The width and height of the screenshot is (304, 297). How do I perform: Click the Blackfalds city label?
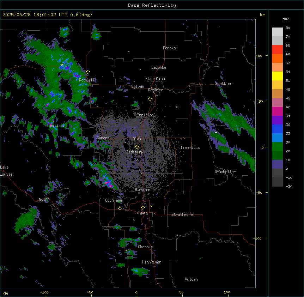point(156,79)
